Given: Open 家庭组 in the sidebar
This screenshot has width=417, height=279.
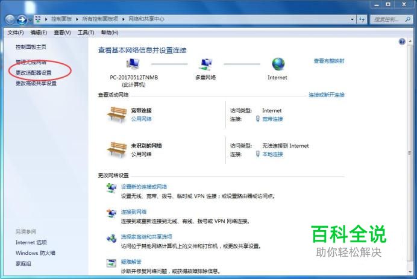Looking at the screenshot, I should pyautogui.click(x=23, y=263).
